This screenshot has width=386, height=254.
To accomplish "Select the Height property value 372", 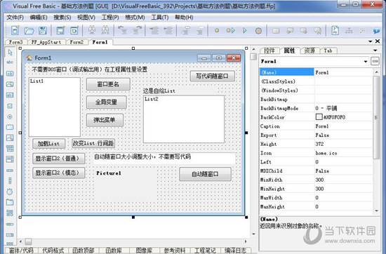I will click(x=319, y=145).
